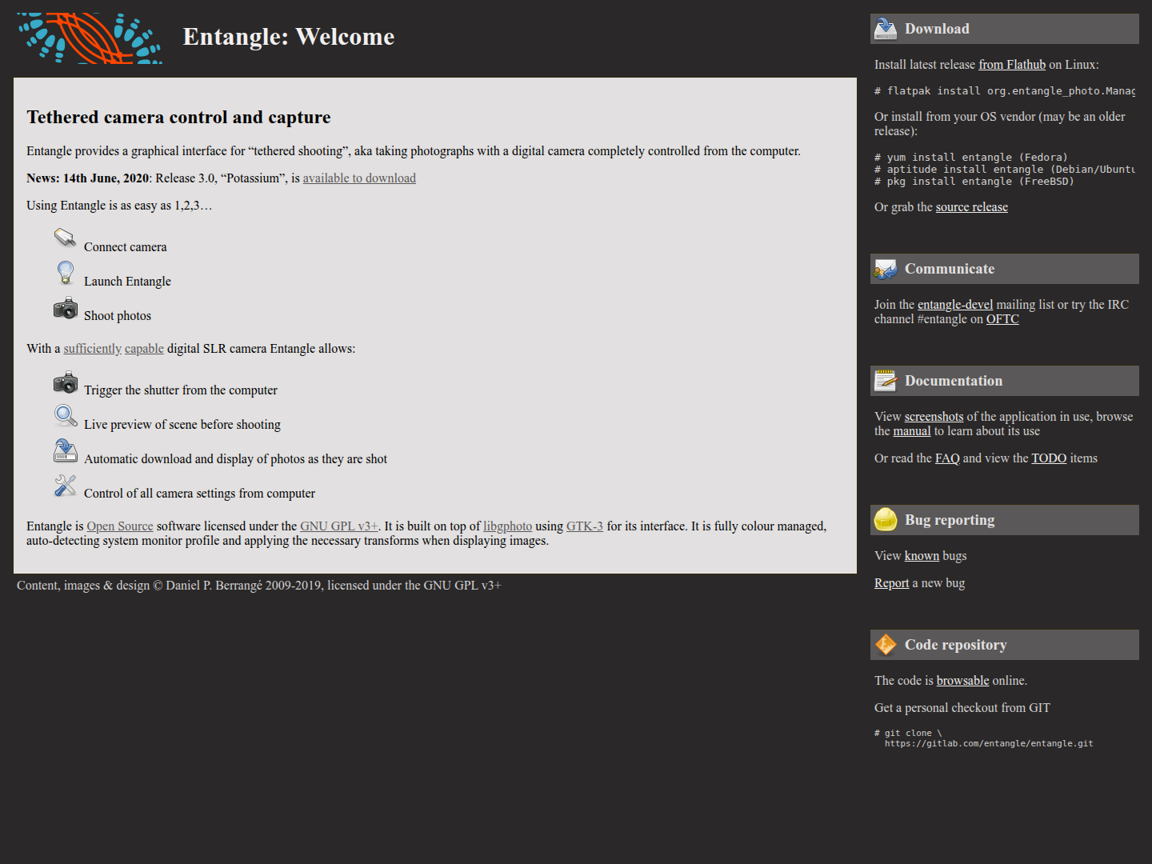Open the OFTC IRC link

tap(1002, 319)
